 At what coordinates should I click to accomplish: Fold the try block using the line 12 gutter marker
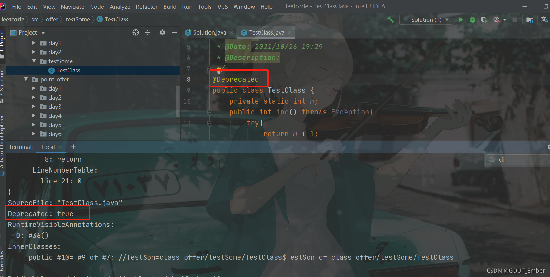[x=210, y=123]
